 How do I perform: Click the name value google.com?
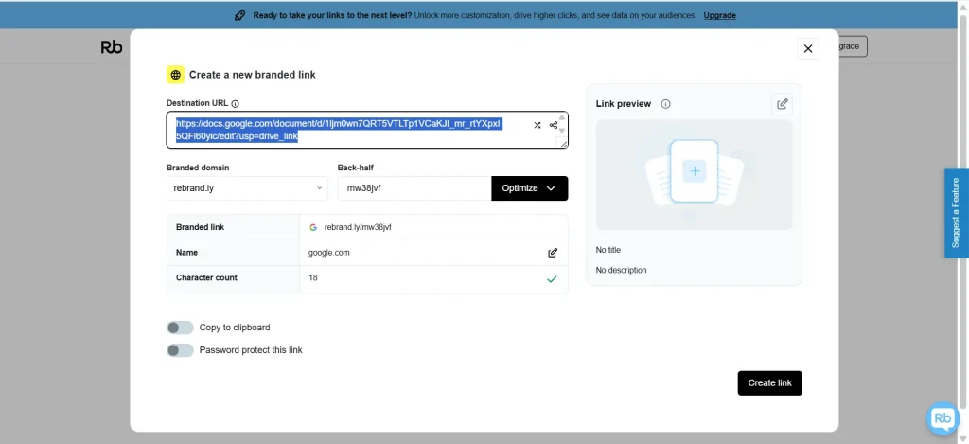tap(328, 253)
